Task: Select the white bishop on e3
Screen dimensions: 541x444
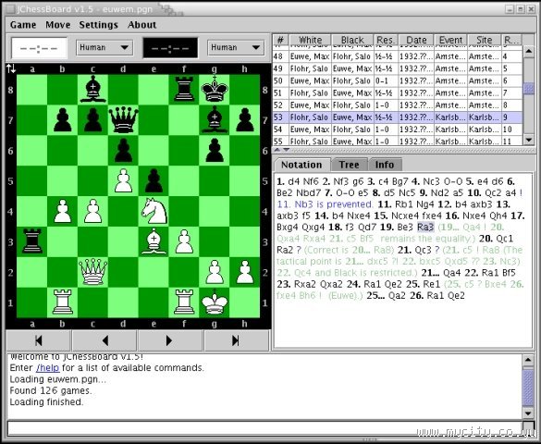Action: tap(154, 241)
